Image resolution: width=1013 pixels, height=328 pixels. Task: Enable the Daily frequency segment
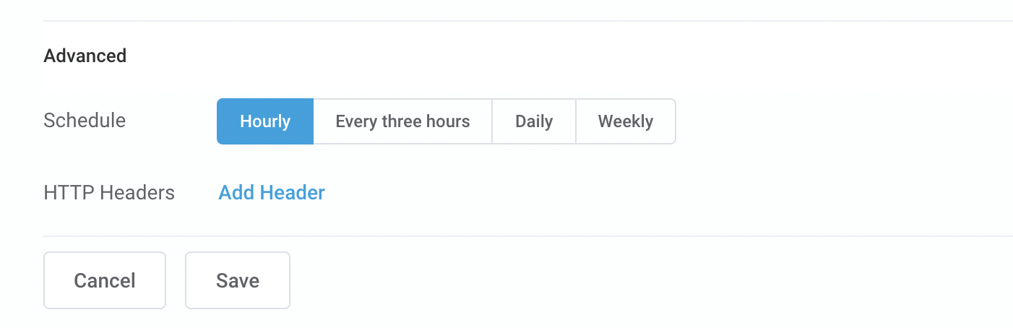click(534, 121)
